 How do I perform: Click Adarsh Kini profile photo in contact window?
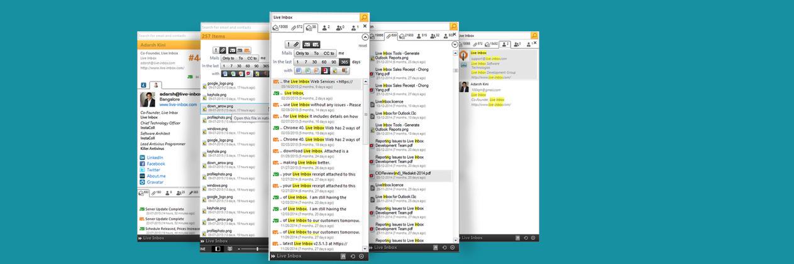tap(148, 100)
